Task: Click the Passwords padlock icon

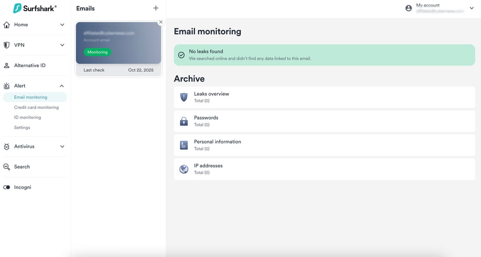Action: (x=184, y=121)
